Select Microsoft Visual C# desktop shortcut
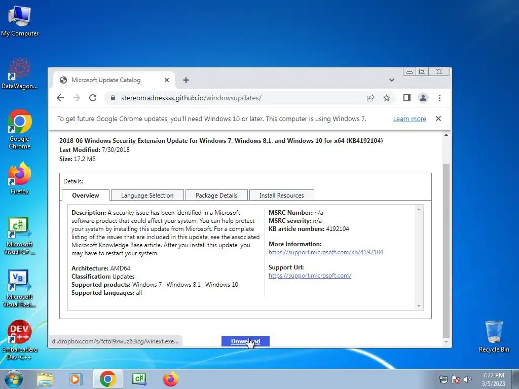The height and width of the screenshot is (389, 519). 20,236
